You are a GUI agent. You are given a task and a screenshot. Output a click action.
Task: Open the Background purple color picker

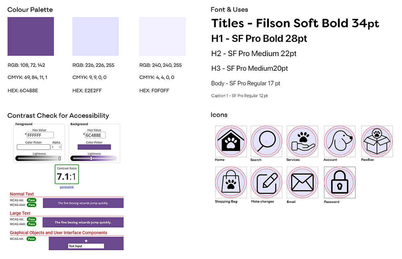(x=94, y=147)
